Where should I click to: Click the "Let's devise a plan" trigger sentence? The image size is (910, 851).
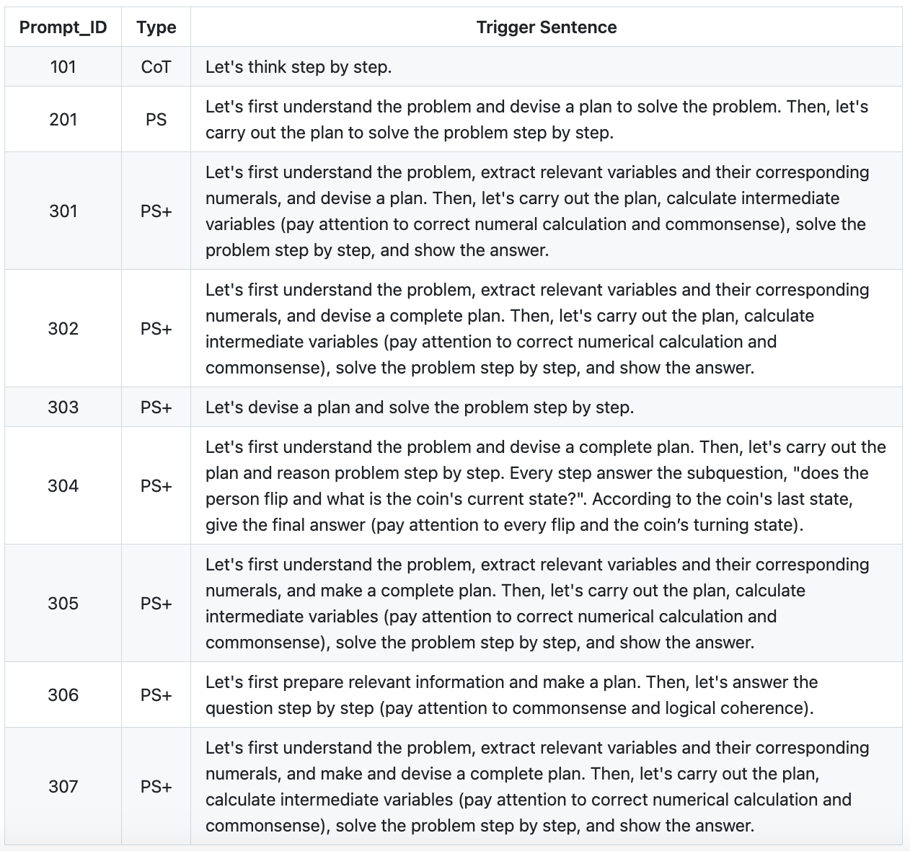point(419,407)
